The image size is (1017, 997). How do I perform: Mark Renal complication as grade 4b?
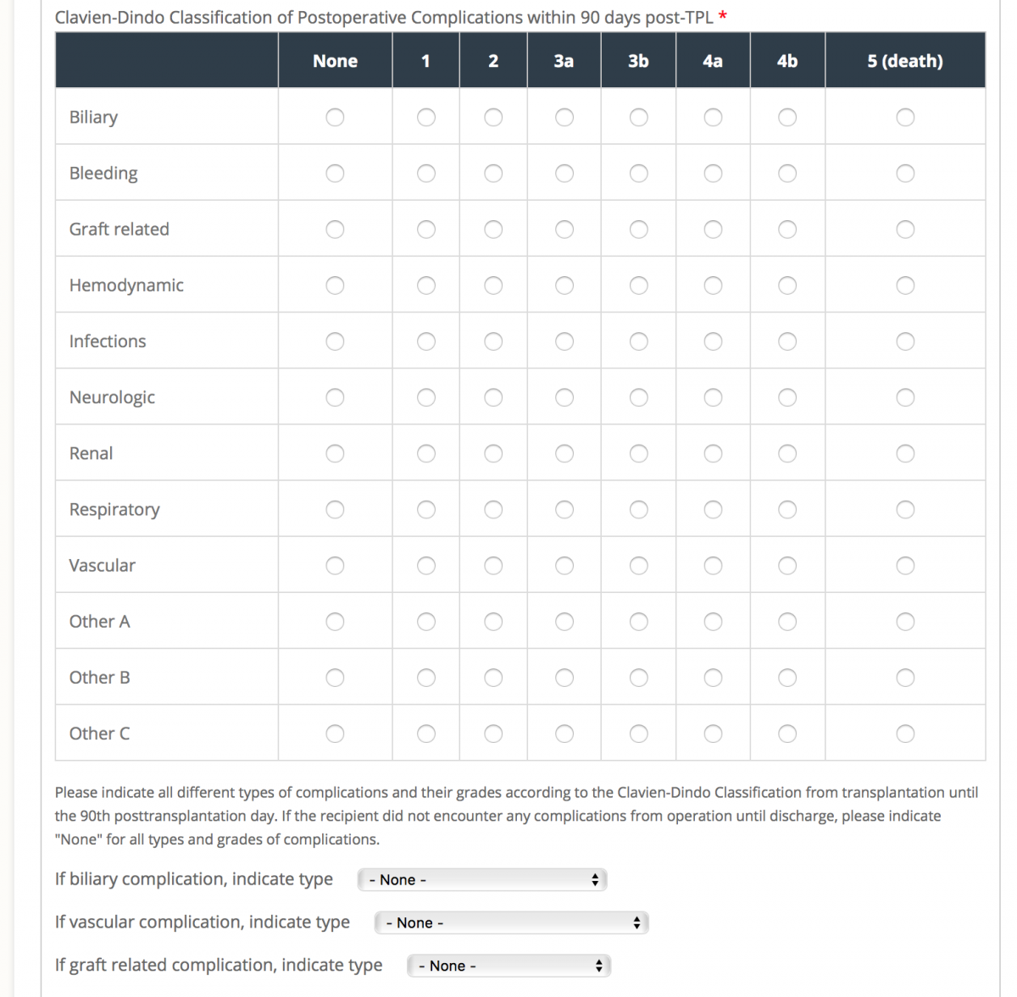[x=787, y=454]
